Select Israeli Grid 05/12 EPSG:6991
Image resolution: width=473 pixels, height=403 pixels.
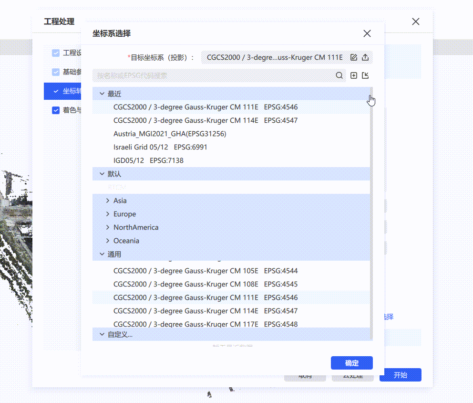click(x=231, y=147)
